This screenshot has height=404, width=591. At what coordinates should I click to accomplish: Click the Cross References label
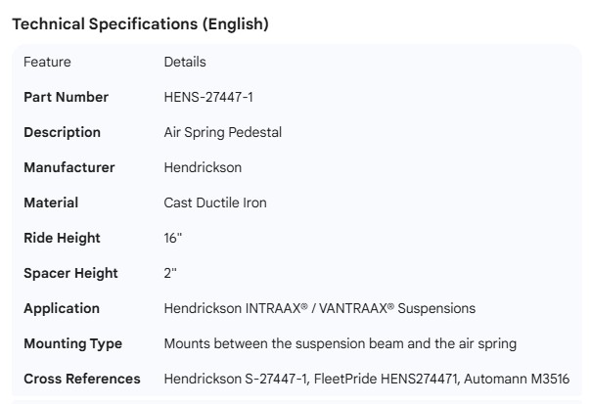click(x=81, y=379)
